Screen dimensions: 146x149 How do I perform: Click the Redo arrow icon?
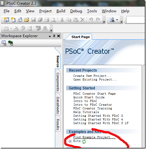point(98,19)
